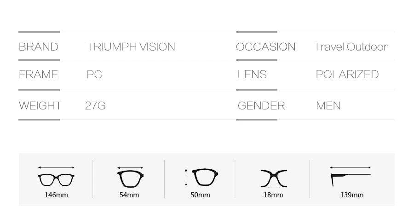Select the 139mm measurement label
Screen dimensions: 414x224
click(x=352, y=195)
